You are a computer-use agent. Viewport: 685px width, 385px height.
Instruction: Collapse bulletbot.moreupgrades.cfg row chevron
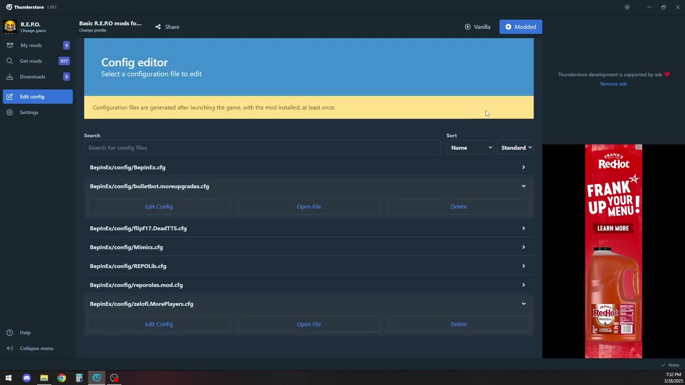coord(523,186)
